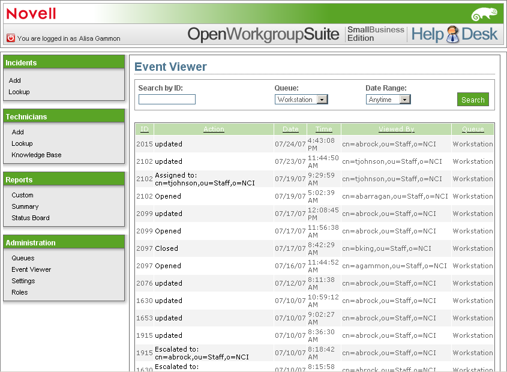This screenshot has width=507, height=372.
Task: Open Roles under Administration
Action: 20,292
